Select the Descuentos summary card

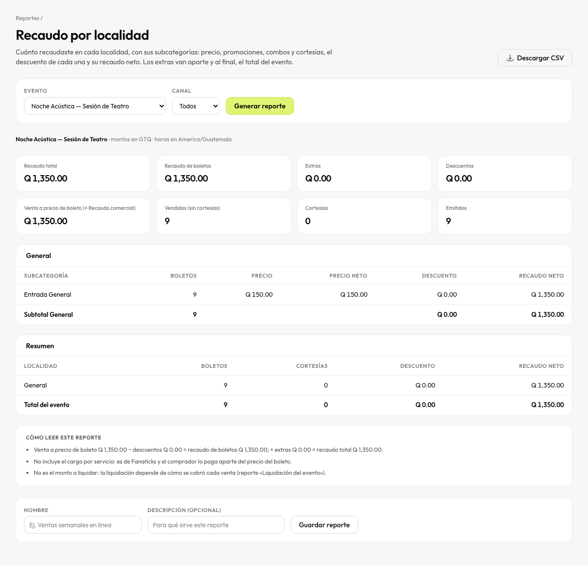(505, 174)
